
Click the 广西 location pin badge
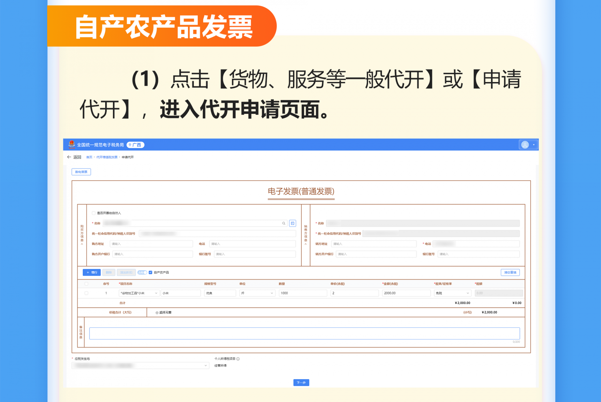pyautogui.click(x=135, y=145)
